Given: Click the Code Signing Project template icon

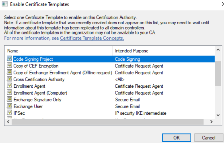Looking at the screenshot, I should click(10, 59).
